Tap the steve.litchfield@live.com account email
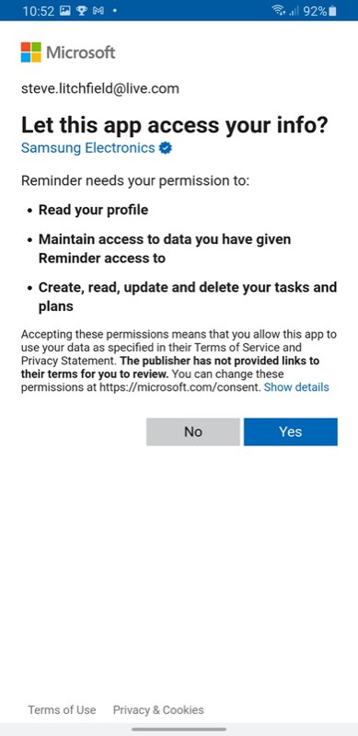This screenshot has height=736, width=358. (100, 88)
